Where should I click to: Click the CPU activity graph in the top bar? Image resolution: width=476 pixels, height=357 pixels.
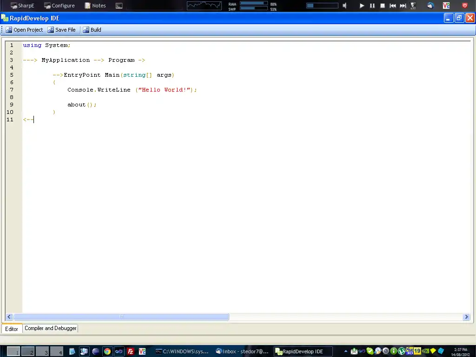(204, 6)
